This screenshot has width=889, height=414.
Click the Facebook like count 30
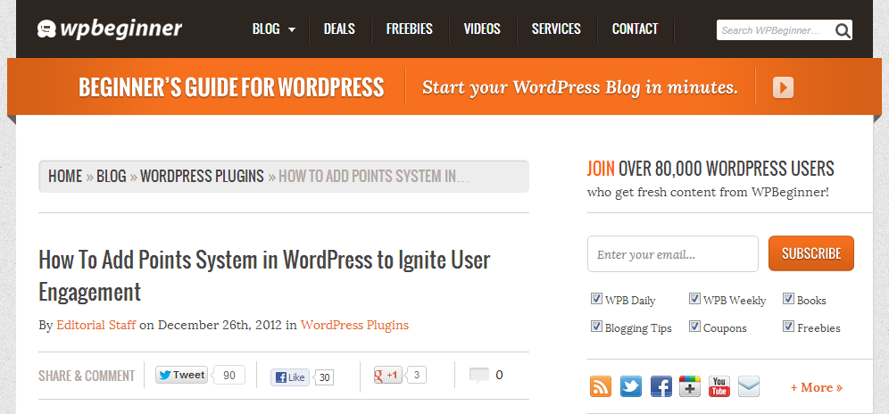(324, 377)
